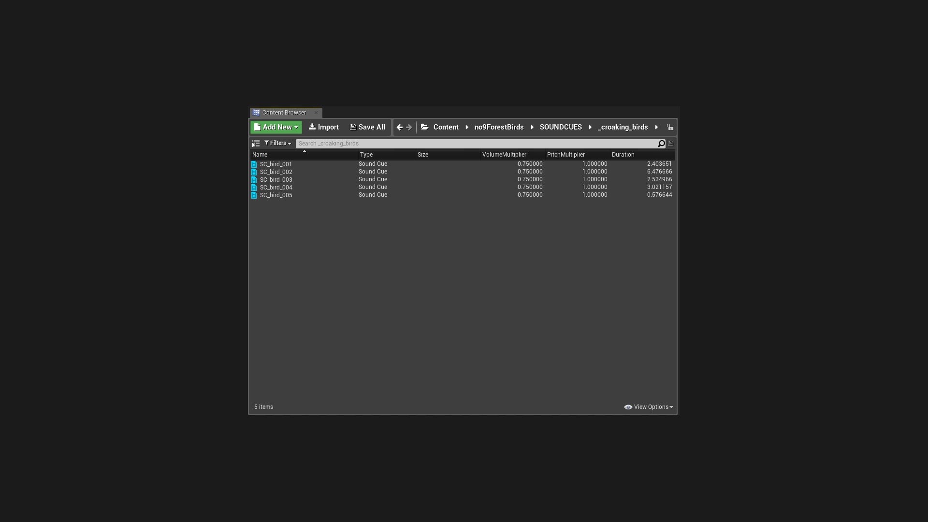Screen dimensions: 928x522
Task: Select the SC_bird_003 sound cue thumbnail
Action: pos(255,179)
